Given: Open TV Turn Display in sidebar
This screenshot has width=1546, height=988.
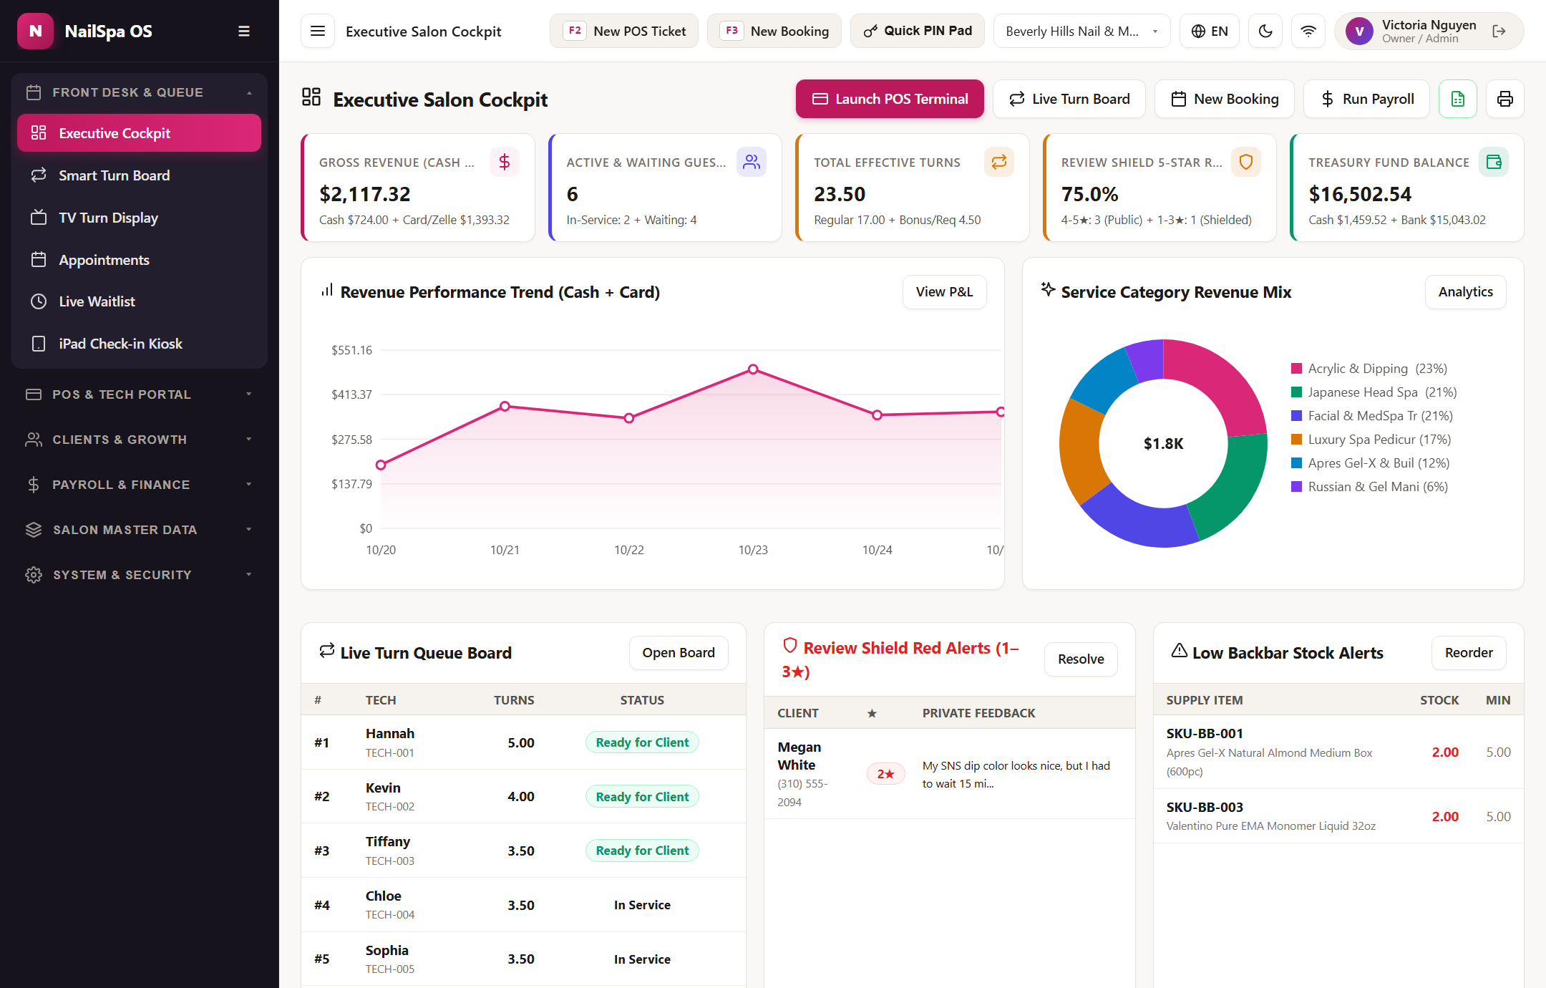Looking at the screenshot, I should coord(140,218).
